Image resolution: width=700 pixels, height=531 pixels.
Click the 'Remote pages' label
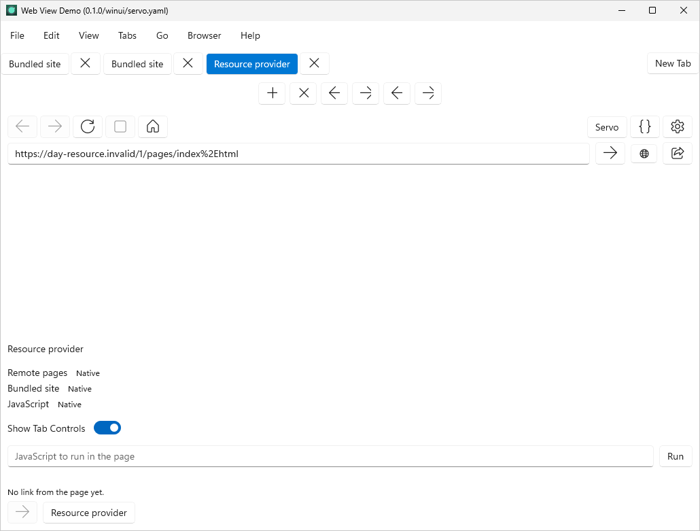point(37,373)
